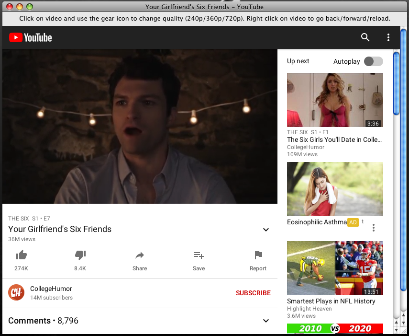Image resolution: width=409 pixels, height=336 pixels.
Task: Click the Eosinophilic Asthma ad thumbnail
Action: 335,189
